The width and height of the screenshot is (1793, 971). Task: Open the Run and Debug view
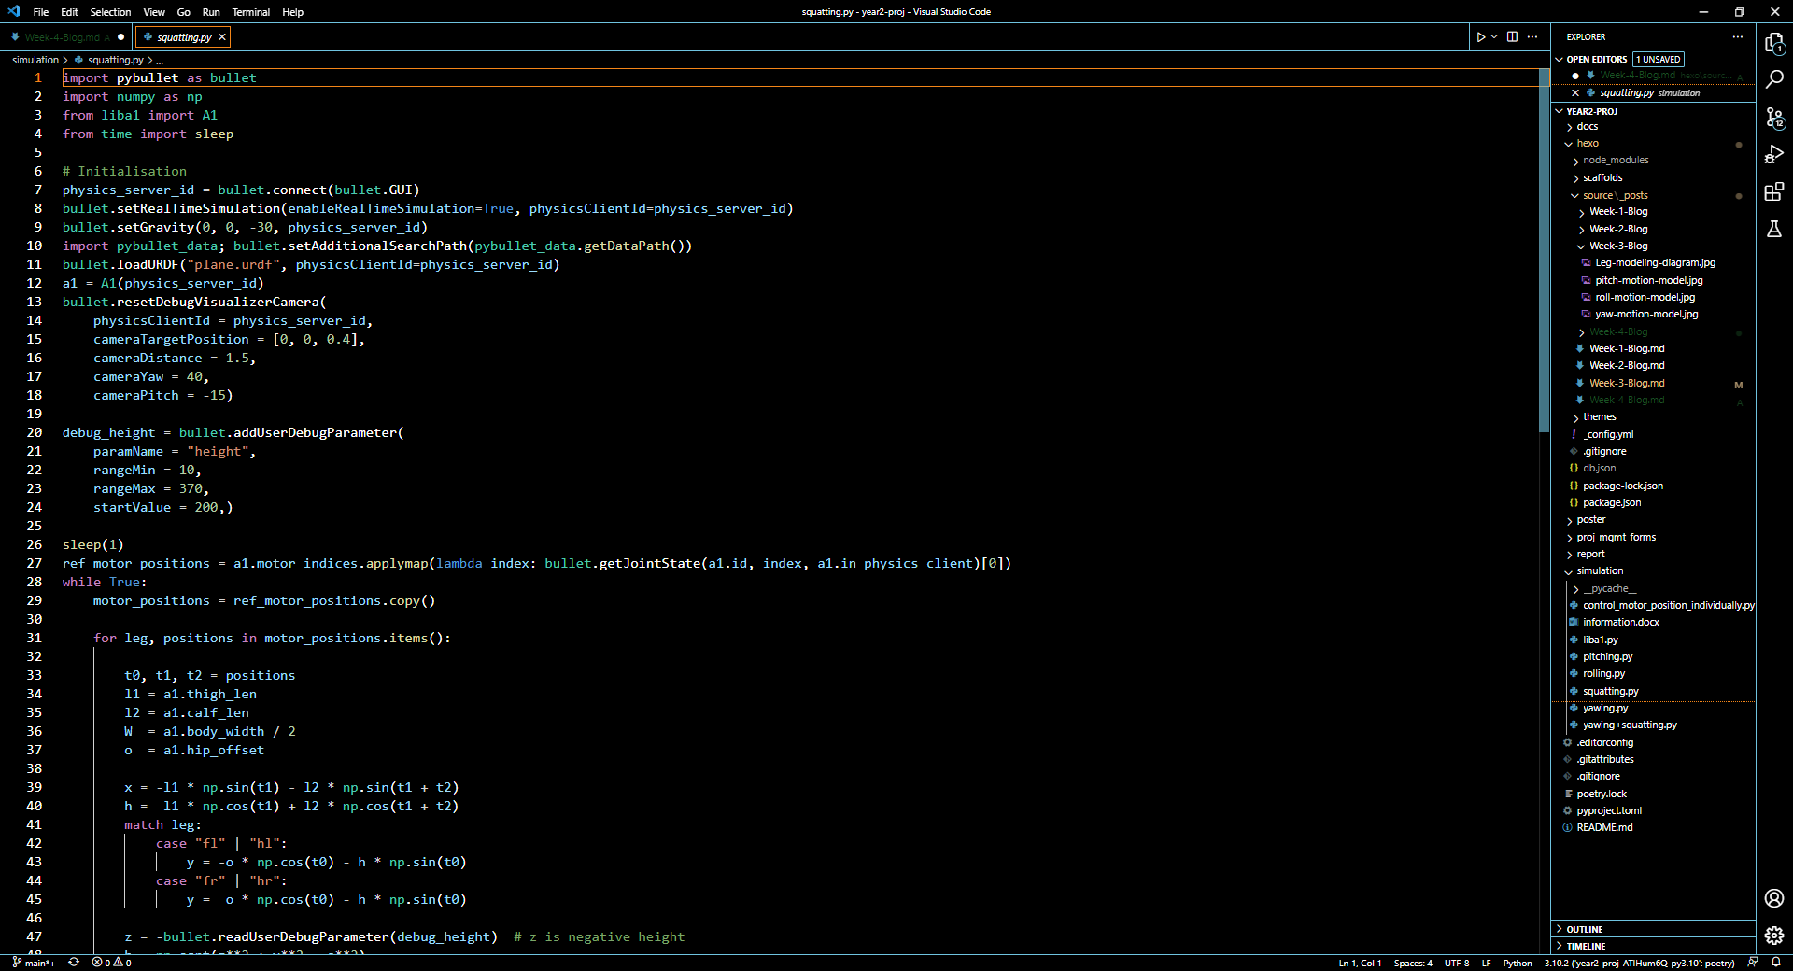click(x=1774, y=155)
